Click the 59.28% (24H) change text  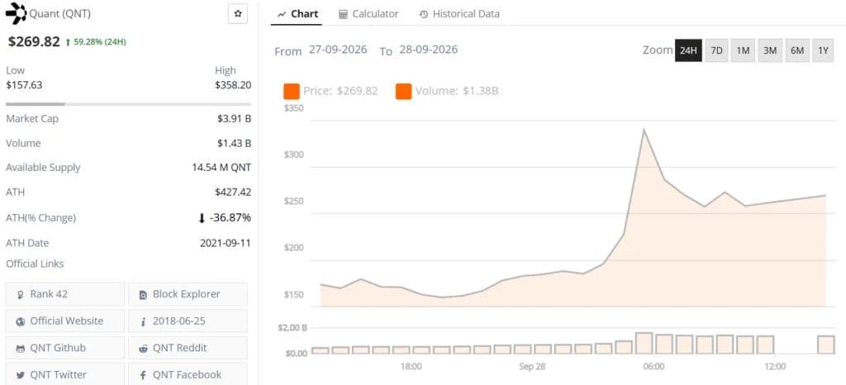[x=100, y=41]
